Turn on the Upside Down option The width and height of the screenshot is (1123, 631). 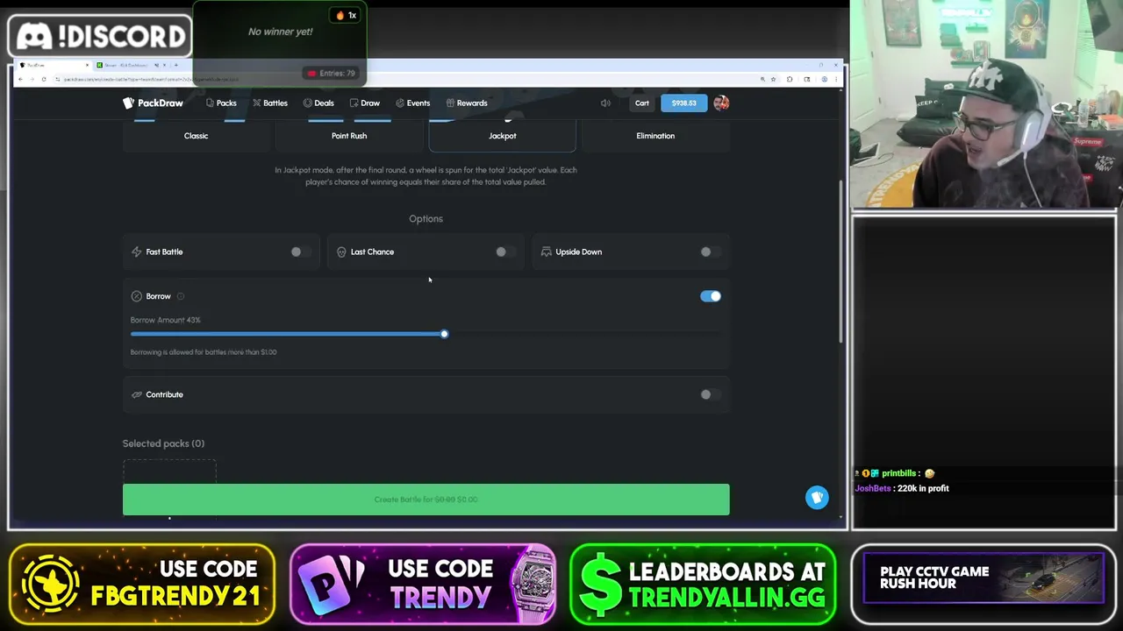[709, 252]
